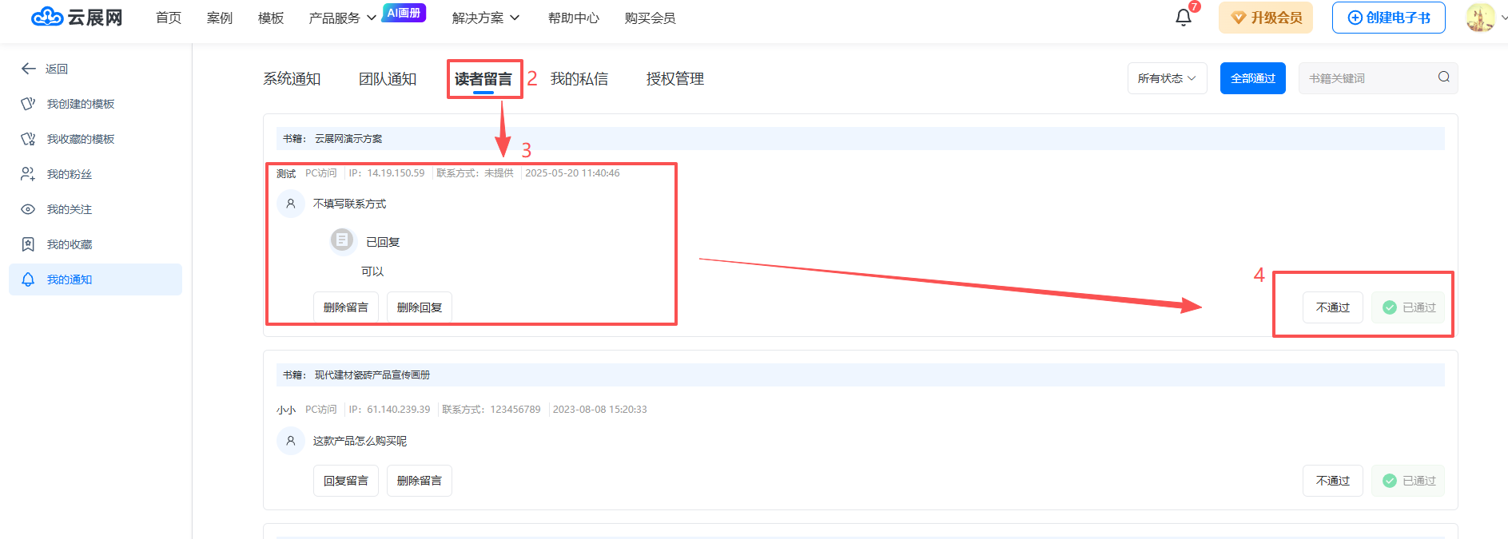Click the 全部通过 button
1508x539 pixels.
[1252, 78]
